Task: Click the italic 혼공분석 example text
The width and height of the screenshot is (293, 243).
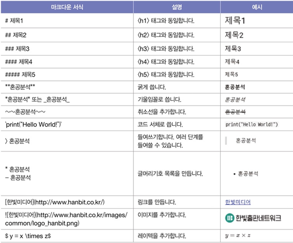Action: tap(235, 99)
